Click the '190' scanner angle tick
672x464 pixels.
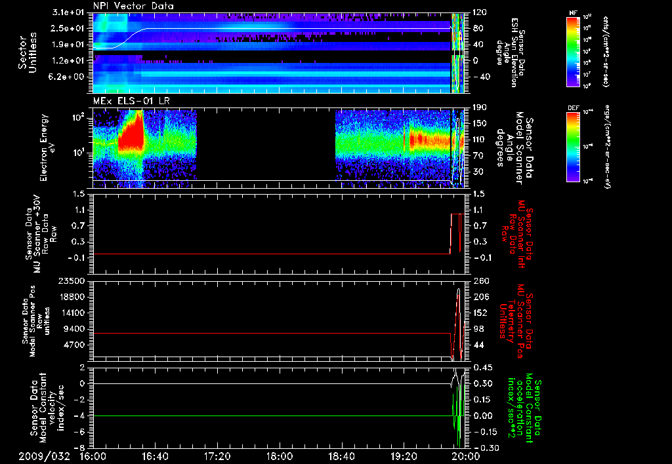click(480, 107)
